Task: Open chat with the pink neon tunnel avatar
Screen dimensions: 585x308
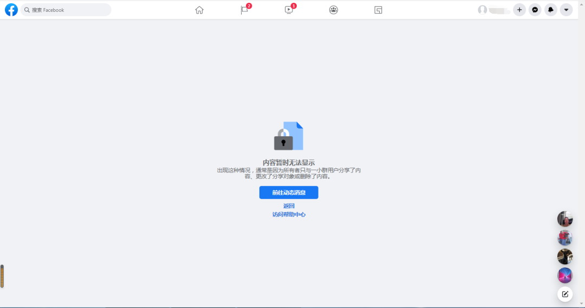Action: [565, 276]
